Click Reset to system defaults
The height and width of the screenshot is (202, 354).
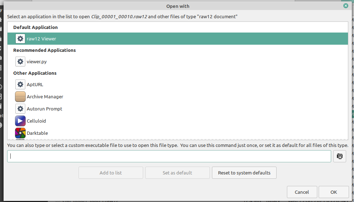pyautogui.click(x=244, y=173)
